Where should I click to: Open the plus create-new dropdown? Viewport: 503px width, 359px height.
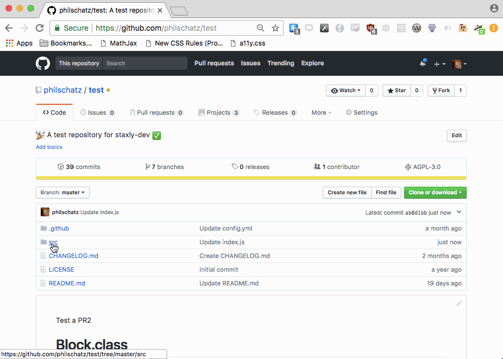(x=439, y=64)
